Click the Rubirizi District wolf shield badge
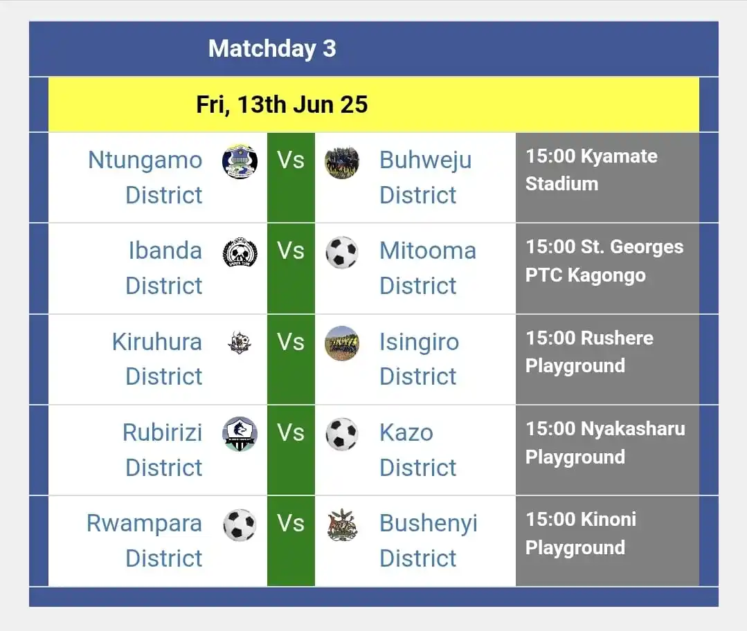The height and width of the screenshot is (631, 747). (240, 434)
